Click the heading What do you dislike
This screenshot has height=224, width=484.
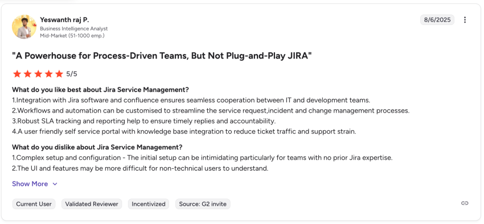tap(97, 147)
